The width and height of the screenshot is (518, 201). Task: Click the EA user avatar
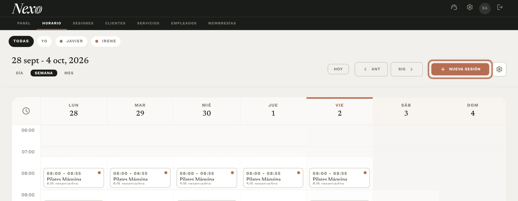point(485,8)
